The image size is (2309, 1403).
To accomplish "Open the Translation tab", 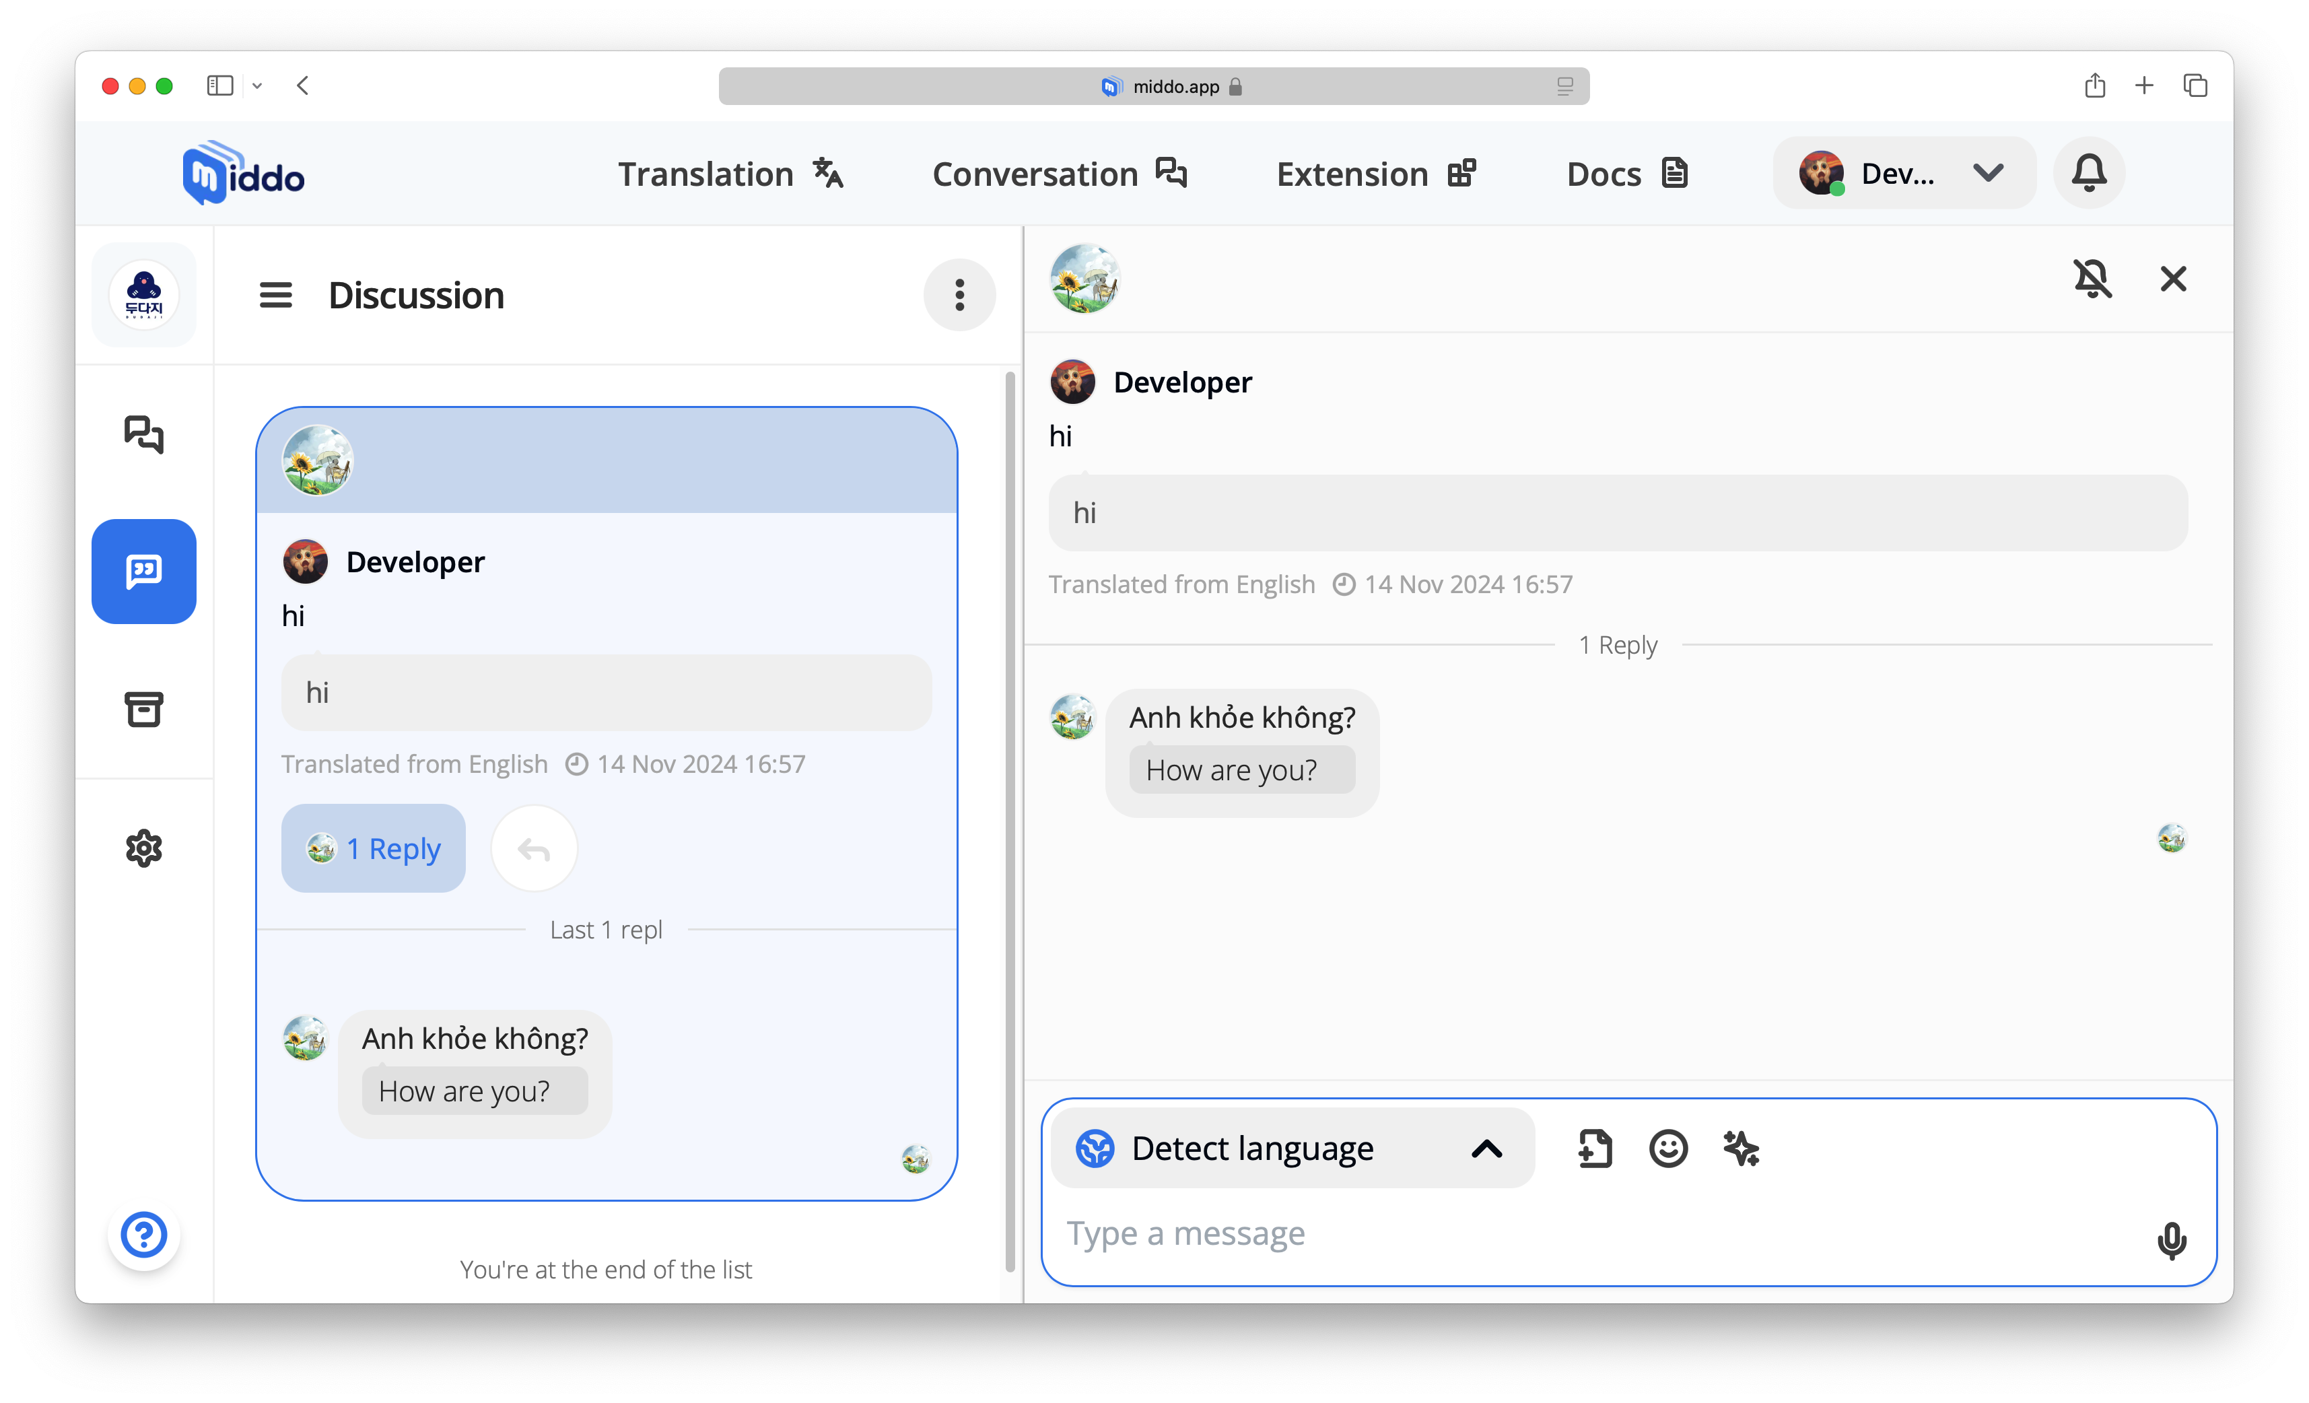I will (x=730, y=174).
